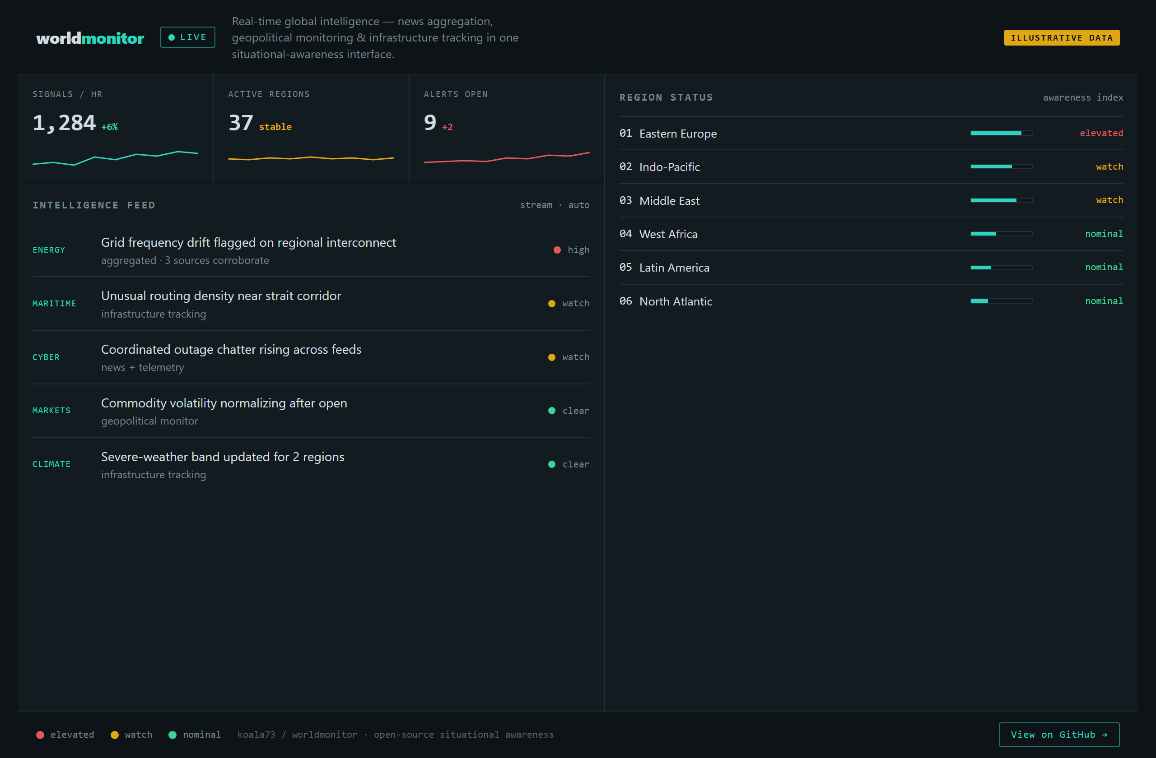This screenshot has width=1156, height=758.
Task: Click the 9 alerts open value
Action: point(430,123)
